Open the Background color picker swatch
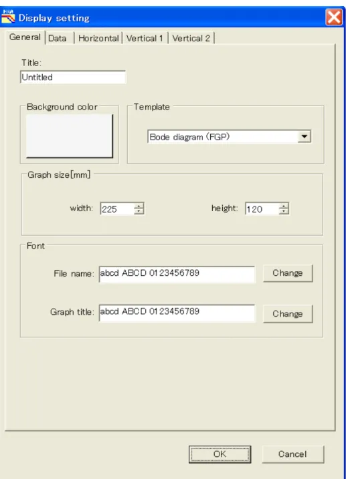Viewport: 346px width, 479px height. click(70, 136)
